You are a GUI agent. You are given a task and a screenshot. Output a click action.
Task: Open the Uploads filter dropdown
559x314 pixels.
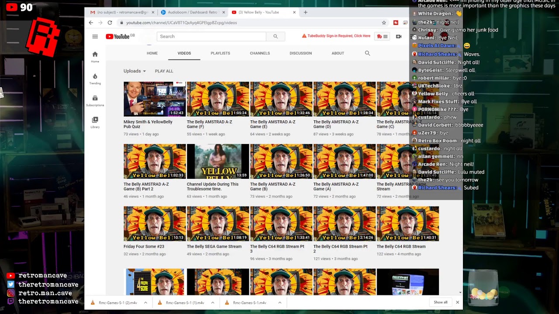click(135, 71)
